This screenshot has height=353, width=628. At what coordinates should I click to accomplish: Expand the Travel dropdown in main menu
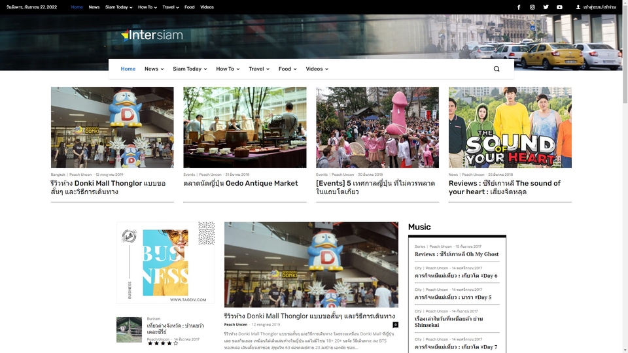(x=259, y=69)
